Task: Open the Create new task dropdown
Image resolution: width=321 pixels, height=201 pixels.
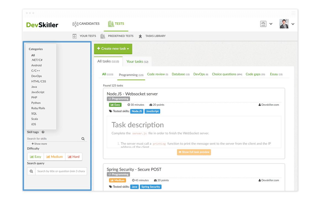Action: click(x=113, y=49)
